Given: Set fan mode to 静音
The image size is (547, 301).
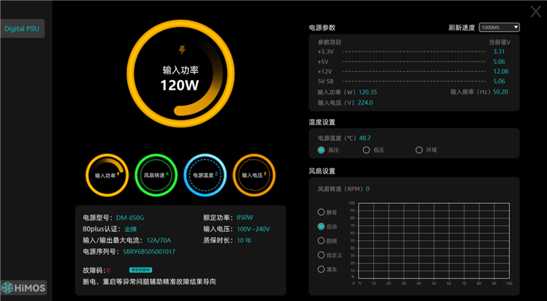Looking at the screenshot, I should click(321, 212).
